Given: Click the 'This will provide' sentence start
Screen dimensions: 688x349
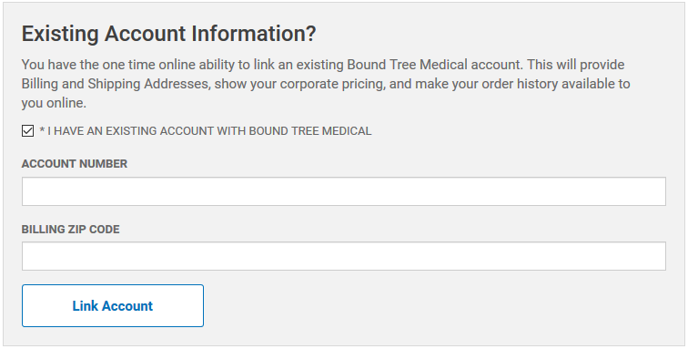Looking at the screenshot, I should pyautogui.click(x=576, y=65).
